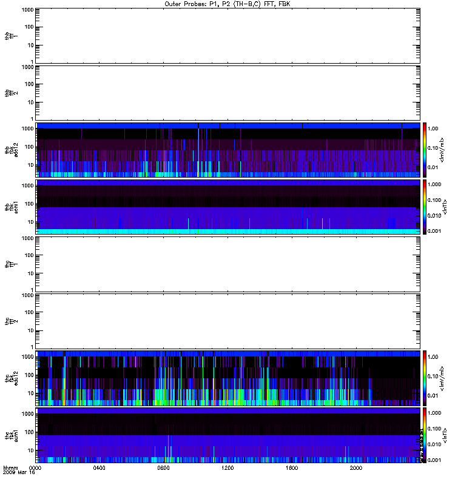Click the 'thc fbk edc12' axis label
Image resolution: width=455 pixels, height=485 pixels.
pyautogui.click(x=11, y=378)
